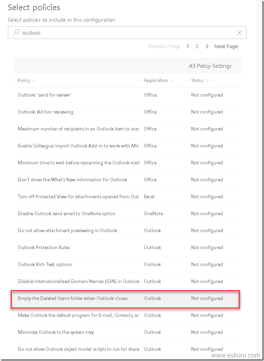
Task: Select Disable Internationalized Domain Names policy
Action: coord(127,281)
